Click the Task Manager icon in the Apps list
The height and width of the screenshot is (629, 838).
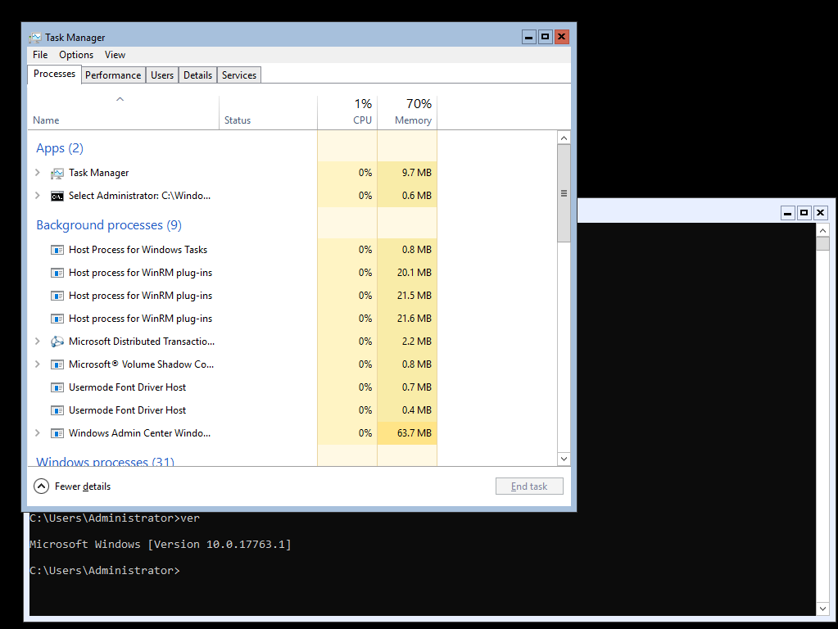[57, 173]
